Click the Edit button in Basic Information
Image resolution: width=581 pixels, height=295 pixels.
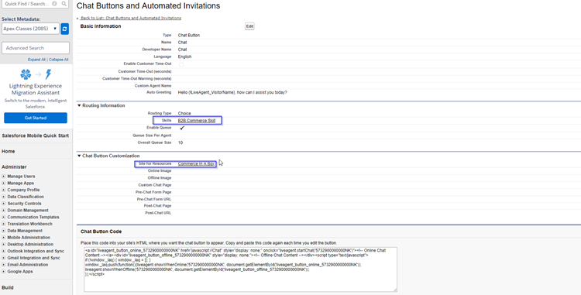[249, 26]
